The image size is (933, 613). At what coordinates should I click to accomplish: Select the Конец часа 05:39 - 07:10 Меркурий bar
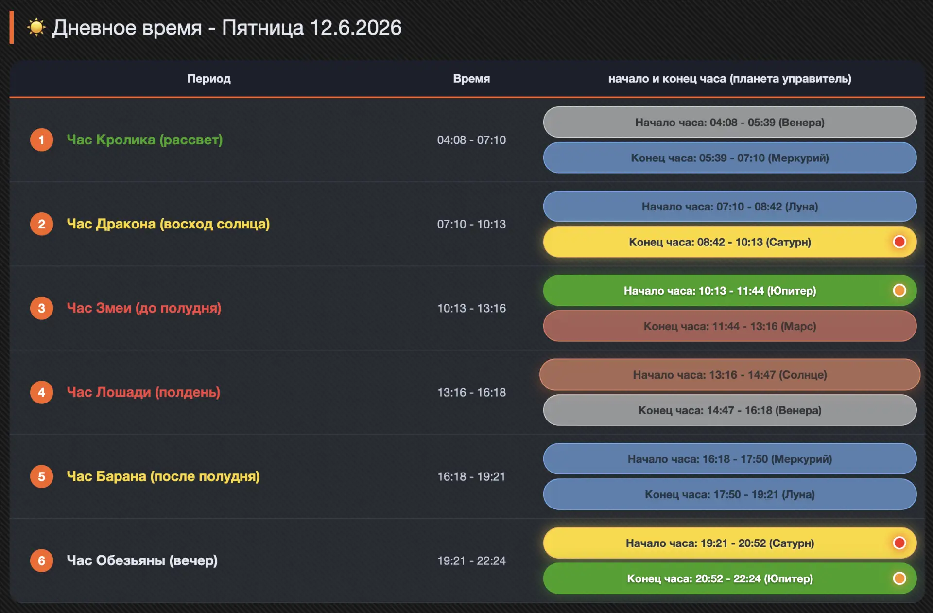click(x=730, y=158)
